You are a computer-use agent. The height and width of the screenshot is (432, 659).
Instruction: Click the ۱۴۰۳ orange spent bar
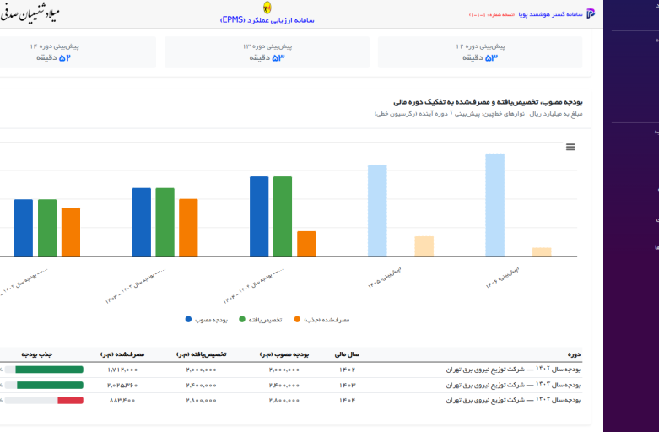tap(188, 227)
